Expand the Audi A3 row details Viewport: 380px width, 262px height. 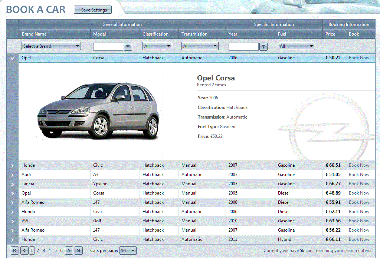coord(13,175)
